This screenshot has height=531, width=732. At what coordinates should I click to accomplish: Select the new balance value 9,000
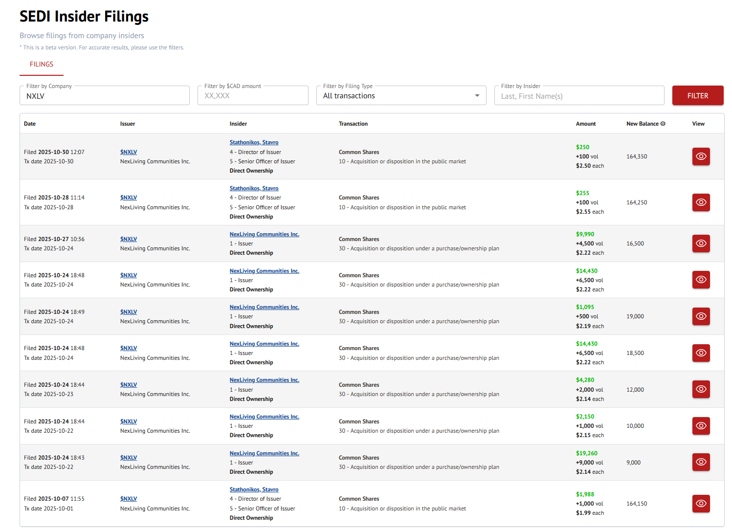click(634, 463)
